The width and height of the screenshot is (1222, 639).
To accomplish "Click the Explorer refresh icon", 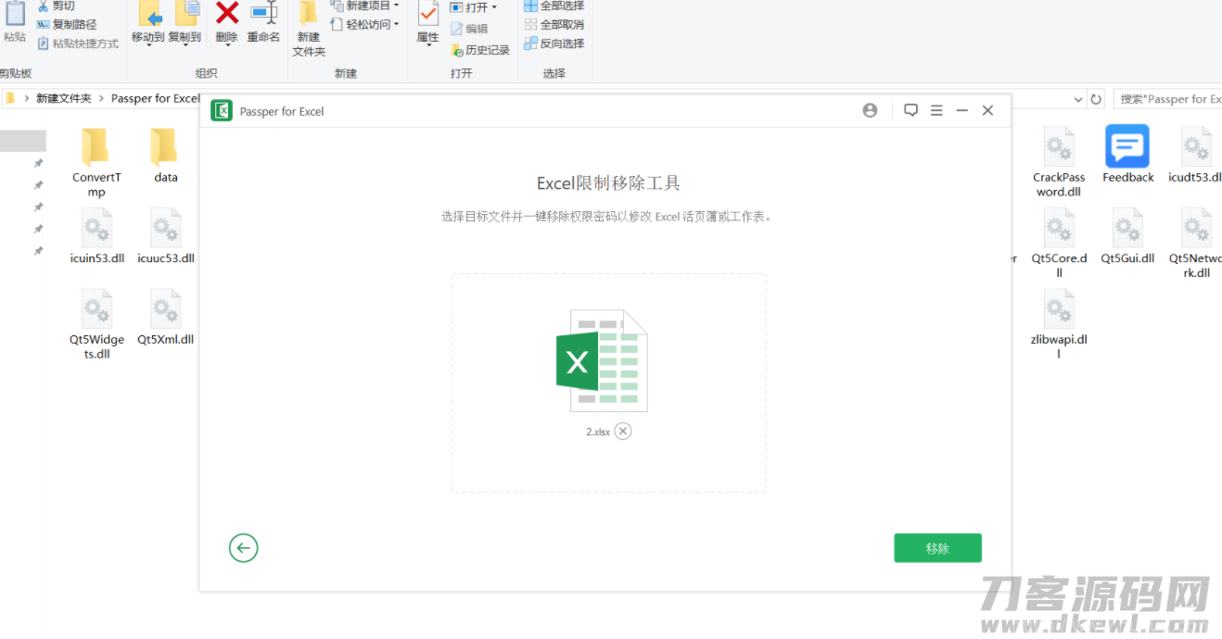I will click(1096, 99).
